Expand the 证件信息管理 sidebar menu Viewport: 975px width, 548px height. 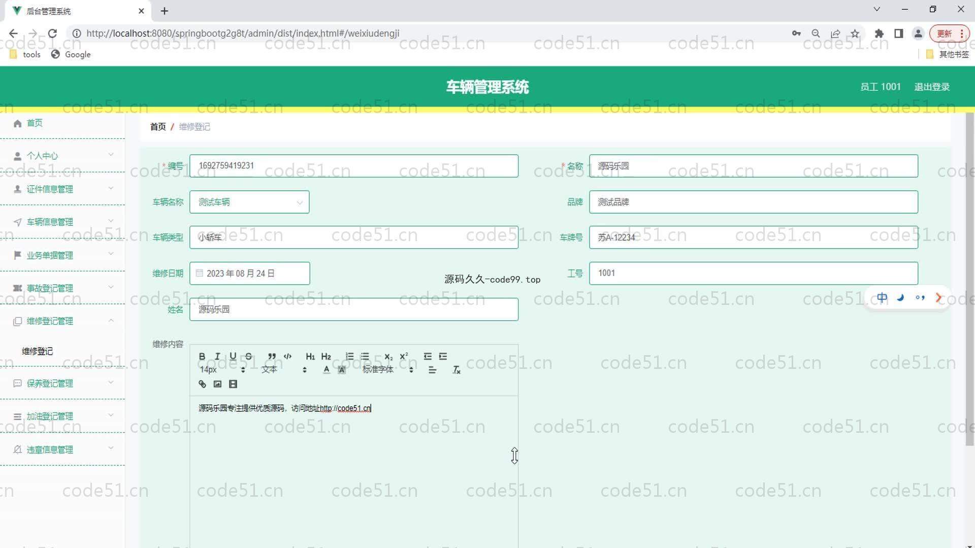coord(62,189)
